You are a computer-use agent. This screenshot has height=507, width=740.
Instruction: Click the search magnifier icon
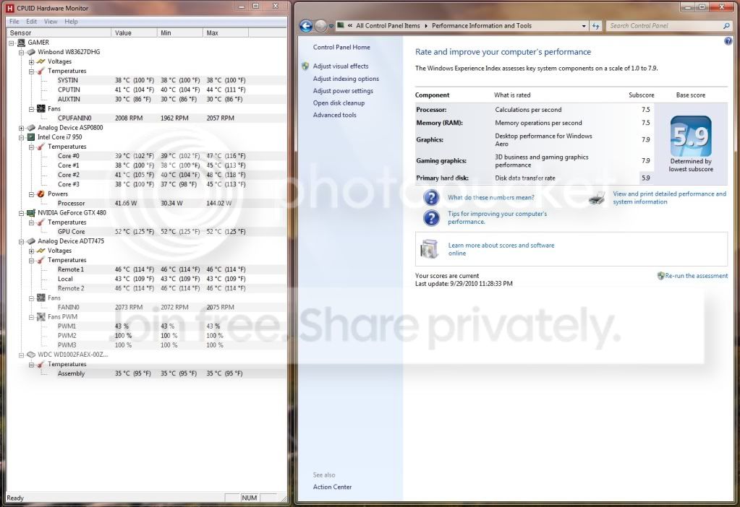(726, 26)
